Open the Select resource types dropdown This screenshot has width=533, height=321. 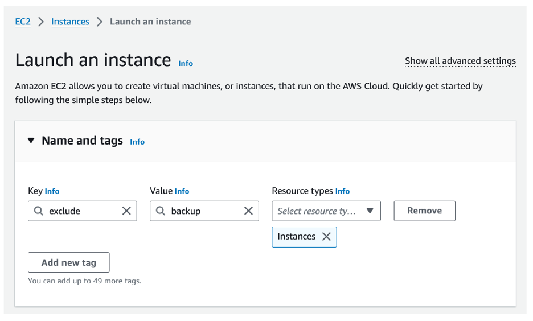pos(326,211)
